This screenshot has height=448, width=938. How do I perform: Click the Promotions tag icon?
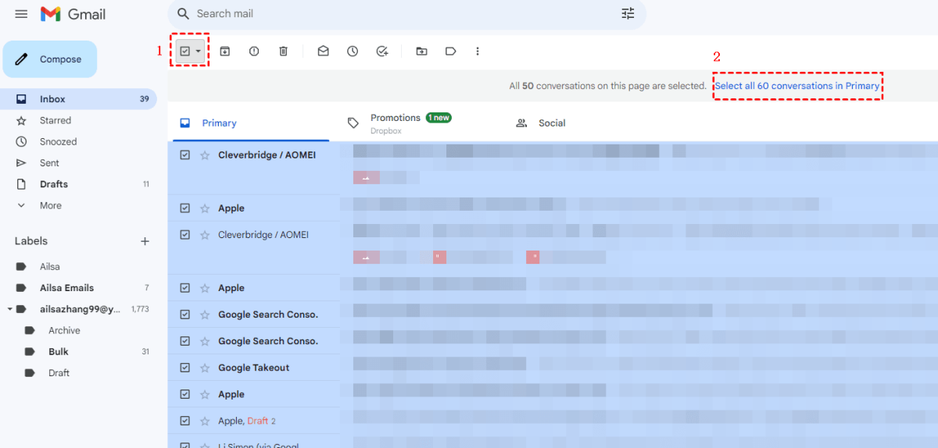[353, 123]
